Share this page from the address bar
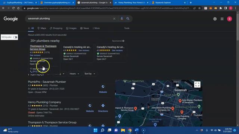239x134 pixels. click(x=195, y=8)
